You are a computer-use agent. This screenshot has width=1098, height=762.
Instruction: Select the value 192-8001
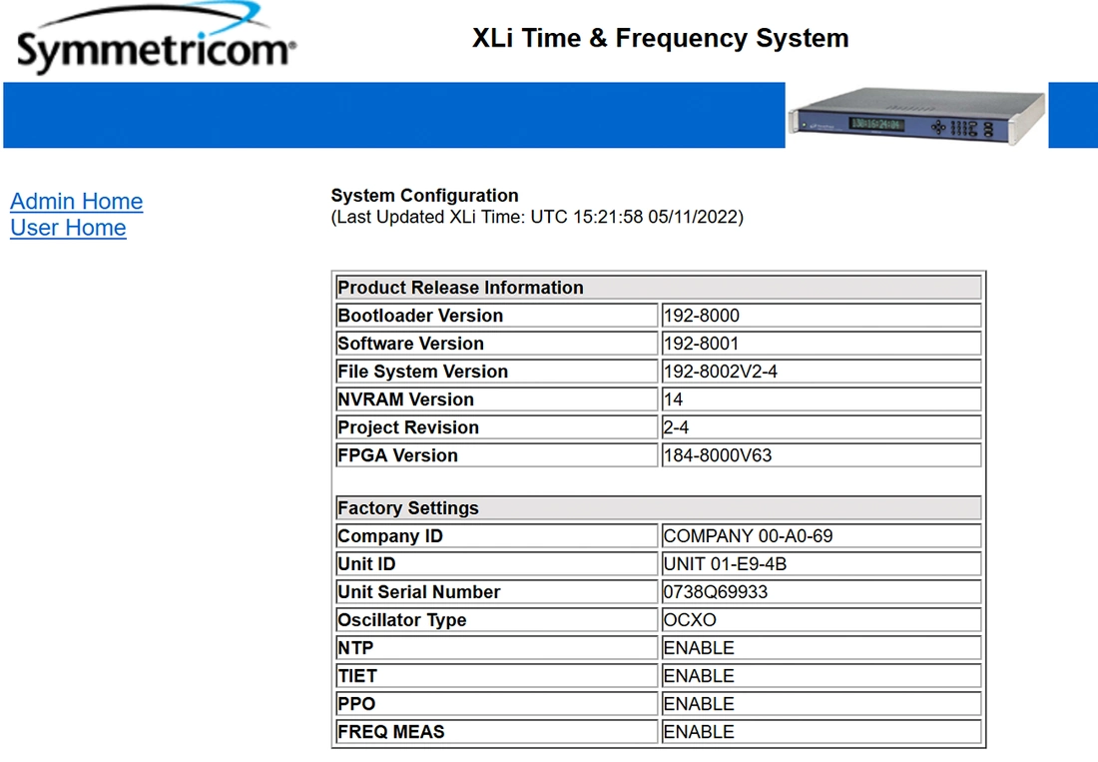coord(701,344)
